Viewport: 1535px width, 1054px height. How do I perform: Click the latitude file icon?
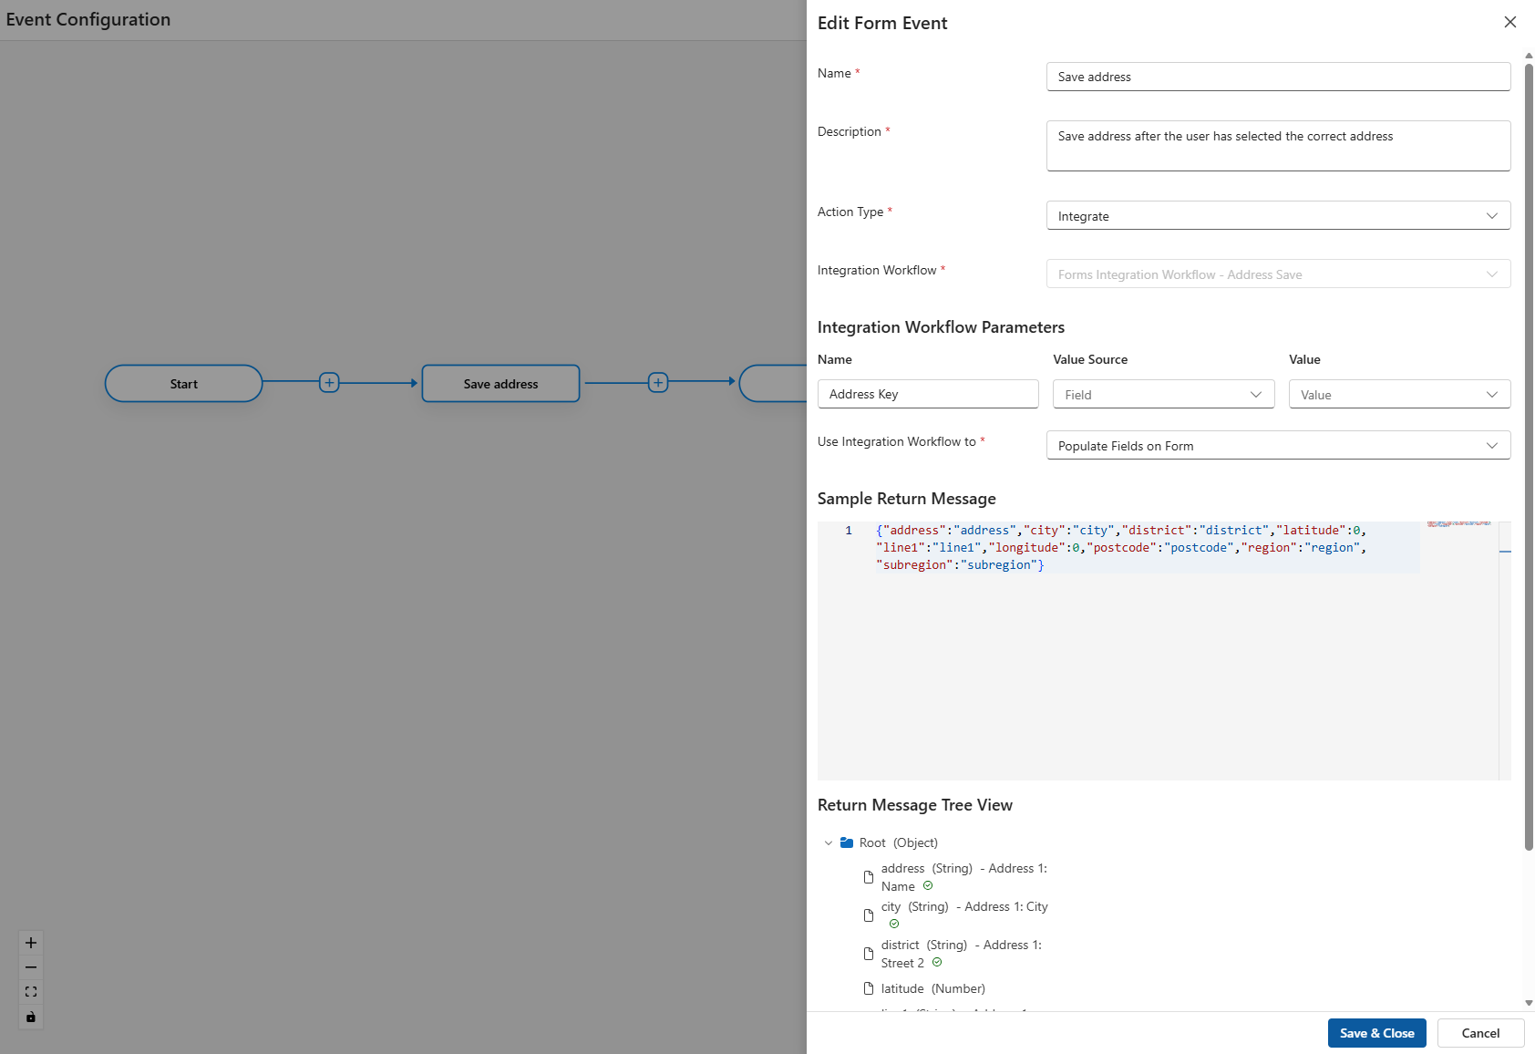coord(869,988)
